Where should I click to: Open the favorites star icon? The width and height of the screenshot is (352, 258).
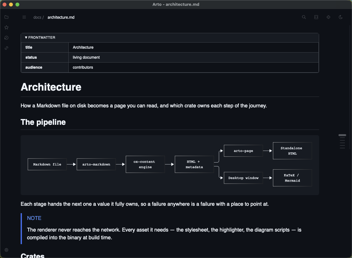click(x=6, y=27)
